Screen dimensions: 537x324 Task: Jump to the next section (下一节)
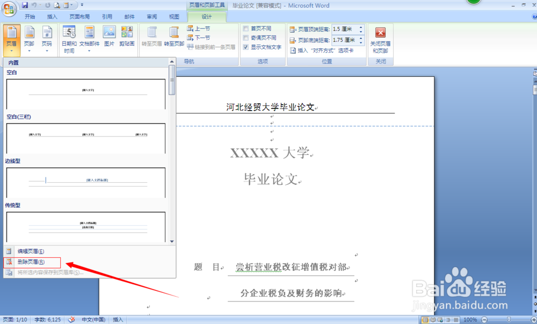pyautogui.click(x=199, y=38)
